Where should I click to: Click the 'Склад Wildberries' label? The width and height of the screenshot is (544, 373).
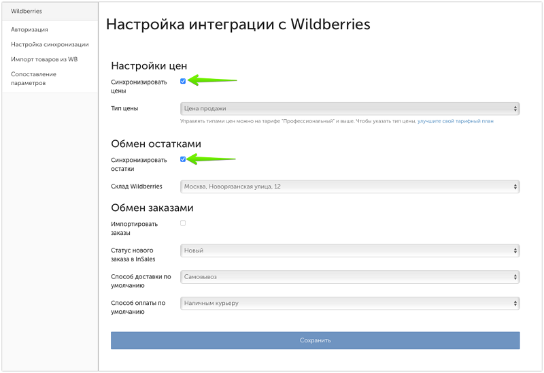(137, 186)
